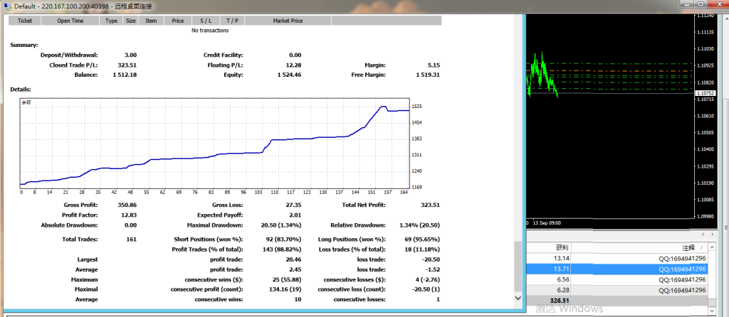The width and height of the screenshot is (729, 317).
Task: Select the Size column header
Action: pos(131,21)
